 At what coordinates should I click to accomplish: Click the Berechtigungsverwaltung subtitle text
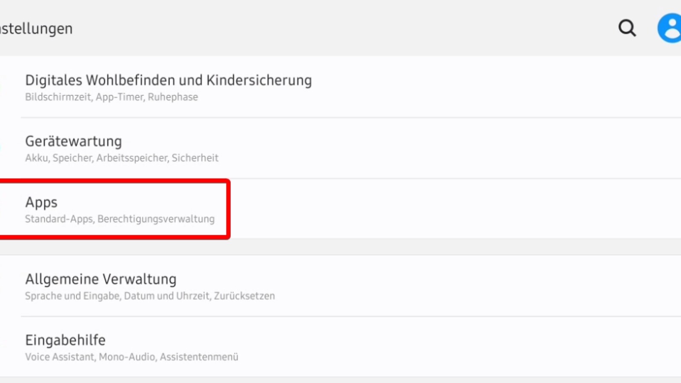click(x=156, y=219)
